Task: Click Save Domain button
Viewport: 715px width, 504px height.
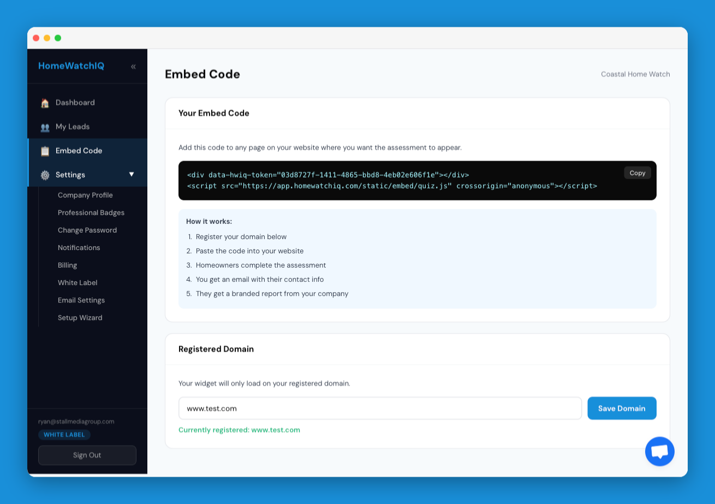Action: click(x=622, y=408)
